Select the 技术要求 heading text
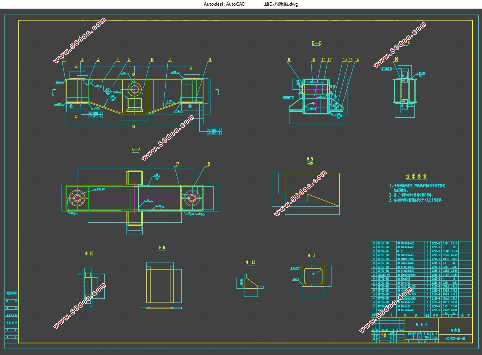Viewport: 482px width, 355px height. click(x=416, y=177)
